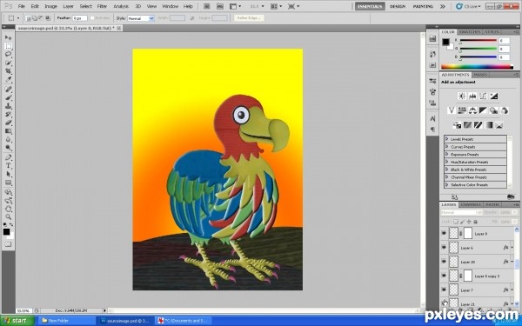Screen dimensions: 522x326
Task: Select the Pen tool
Action: [x=9, y=157]
